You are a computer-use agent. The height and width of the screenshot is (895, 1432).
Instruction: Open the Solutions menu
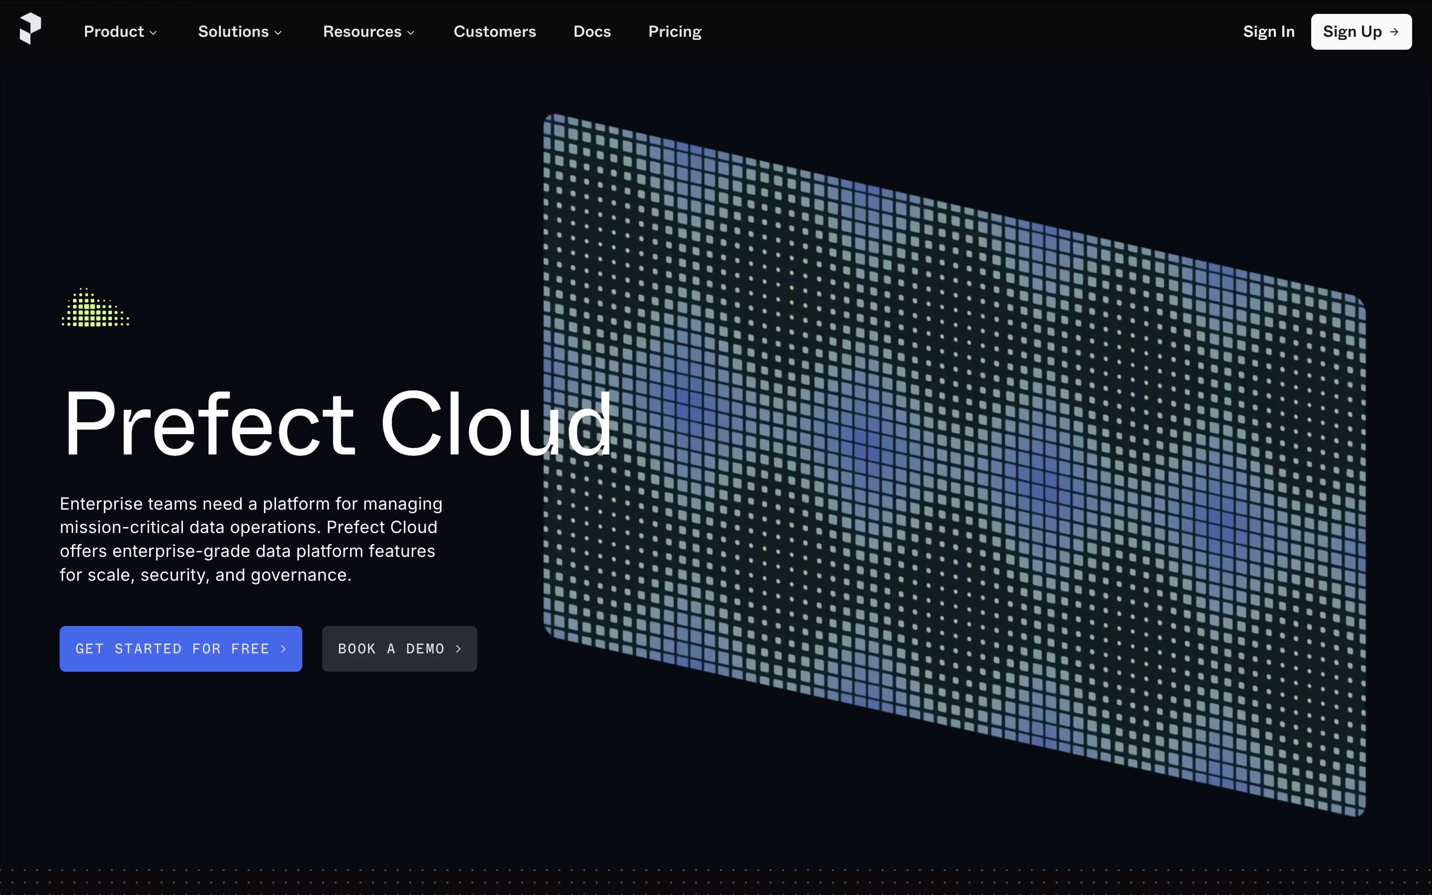tap(240, 32)
